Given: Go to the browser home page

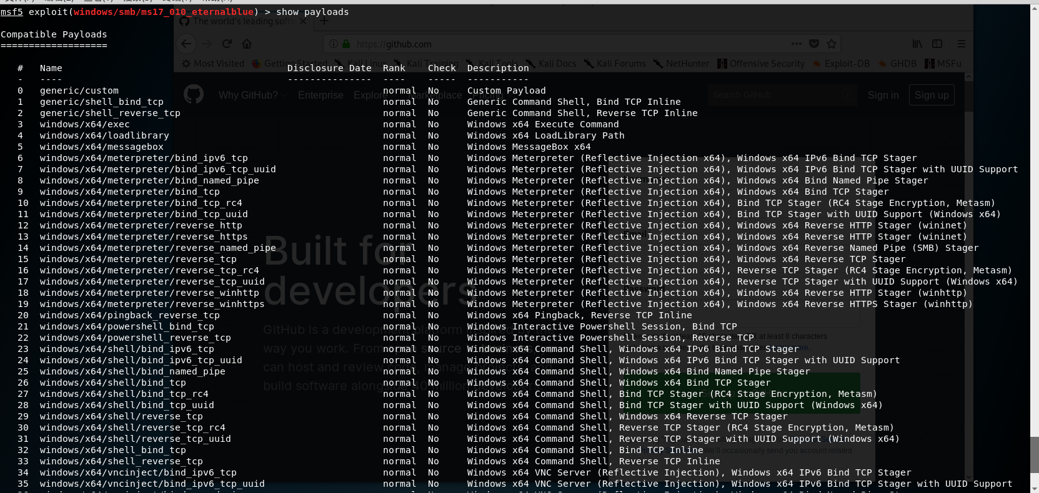Looking at the screenshot, I should (x=247, y=44).
